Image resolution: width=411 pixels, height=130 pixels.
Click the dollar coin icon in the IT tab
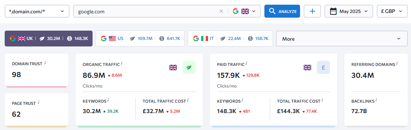tap(250, 39)
